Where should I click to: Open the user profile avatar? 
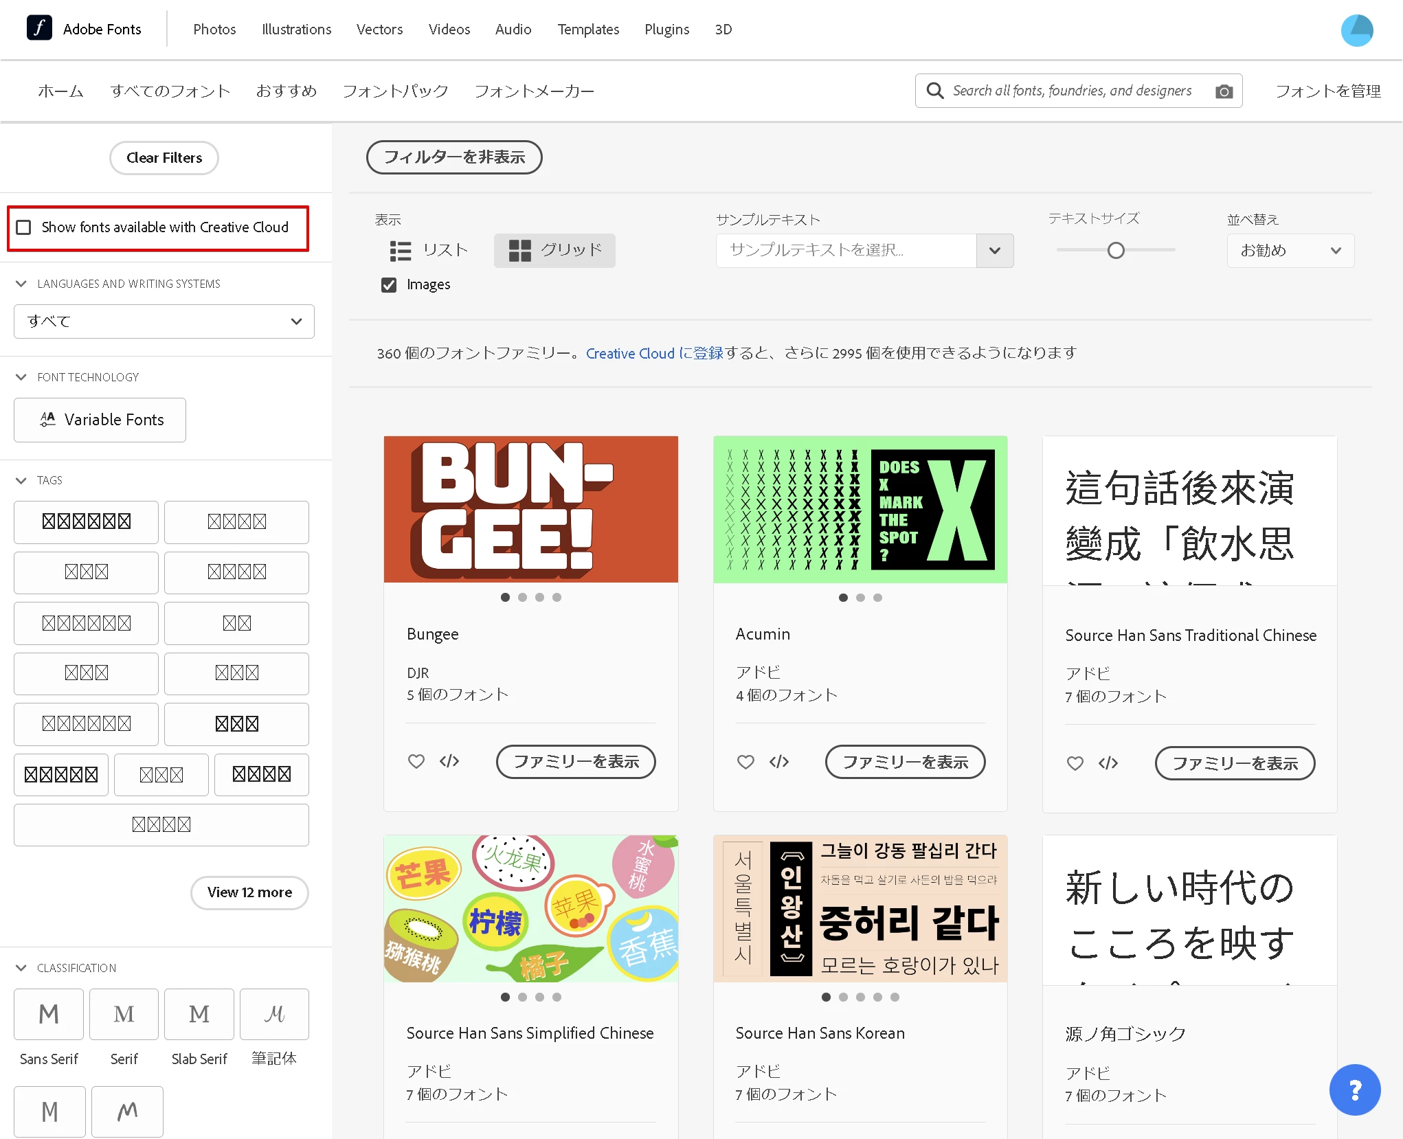[1357, 30]
